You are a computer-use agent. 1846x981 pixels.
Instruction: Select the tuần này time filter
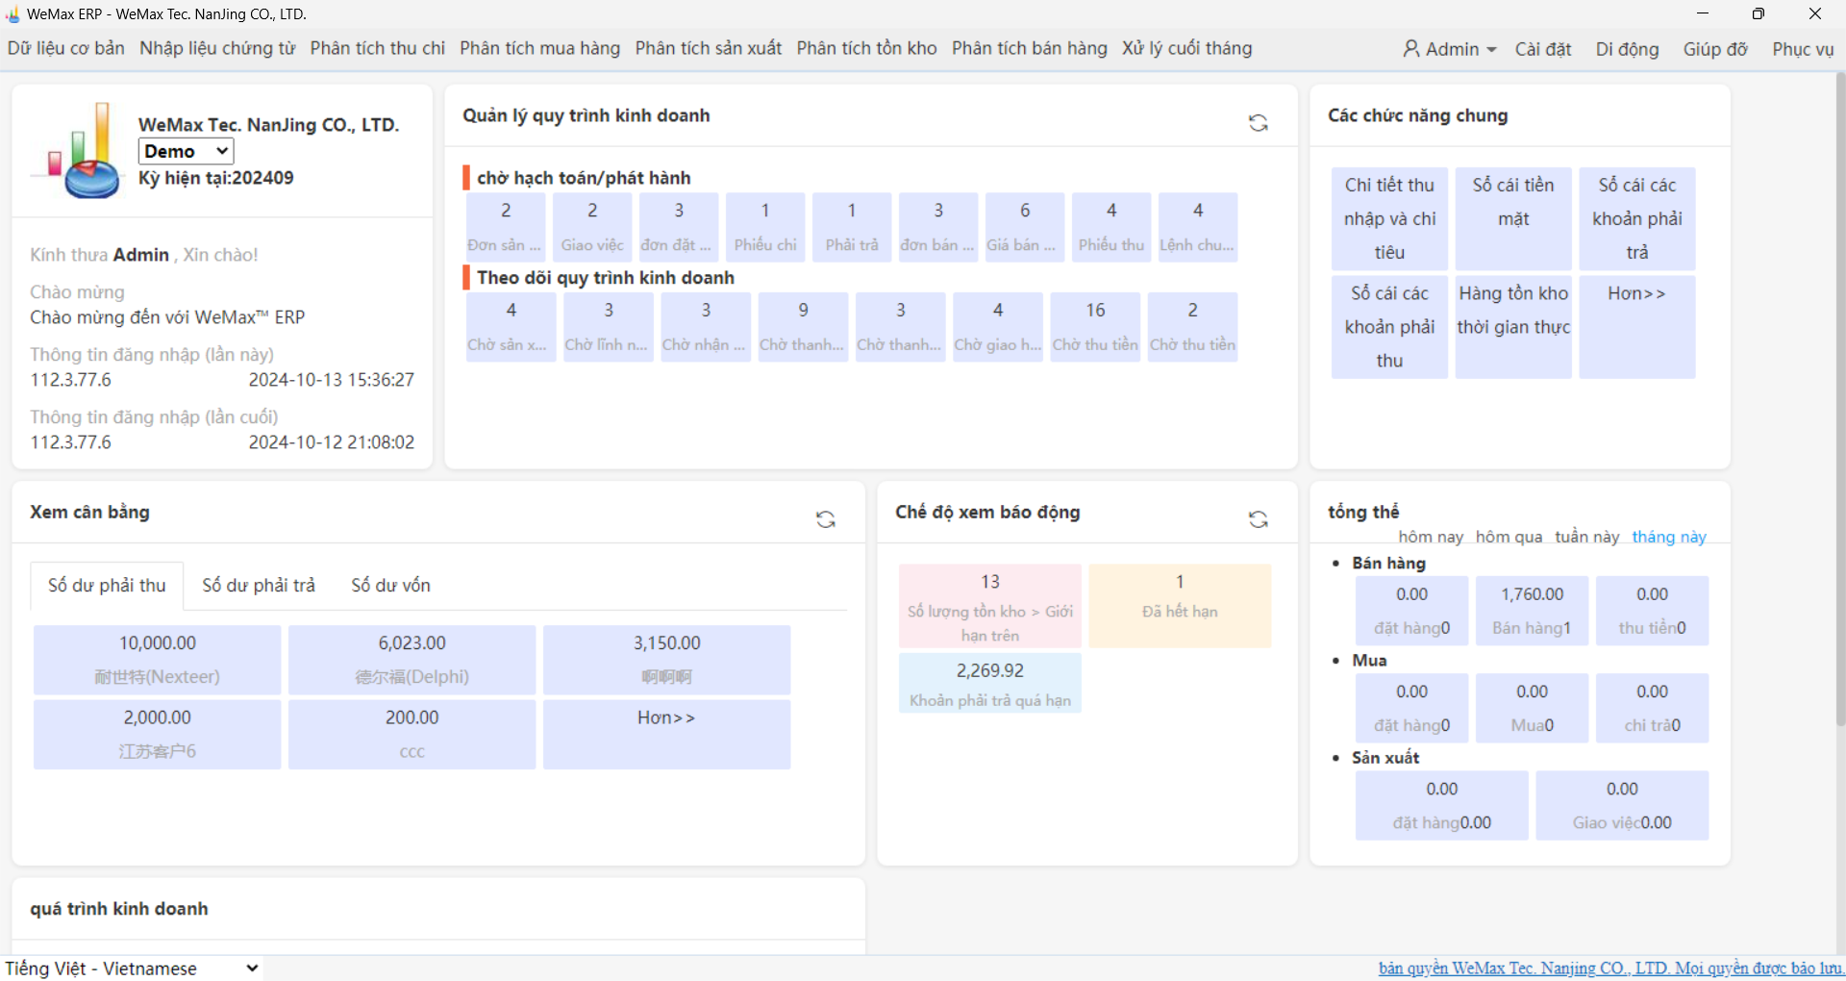1586,537
